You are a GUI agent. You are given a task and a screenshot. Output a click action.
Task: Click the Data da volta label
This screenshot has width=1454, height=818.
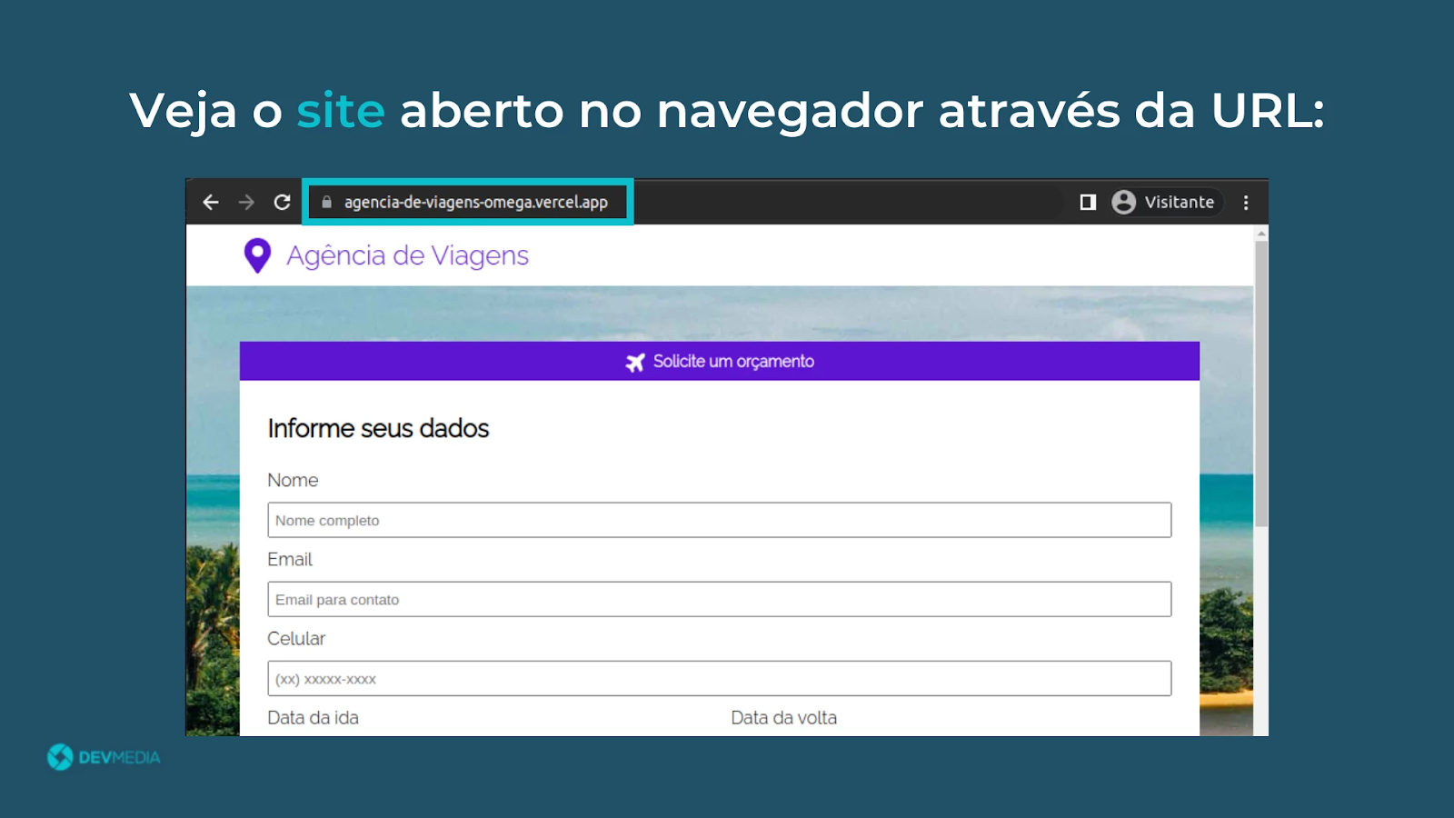pos(782,717)
